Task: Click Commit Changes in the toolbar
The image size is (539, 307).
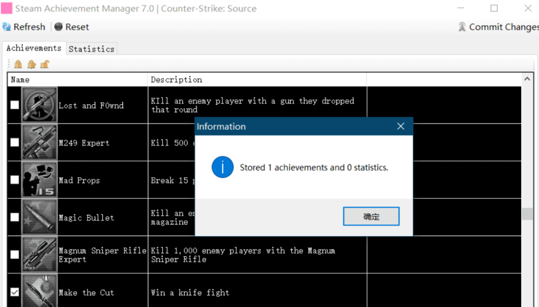Action: coord(498,27)
